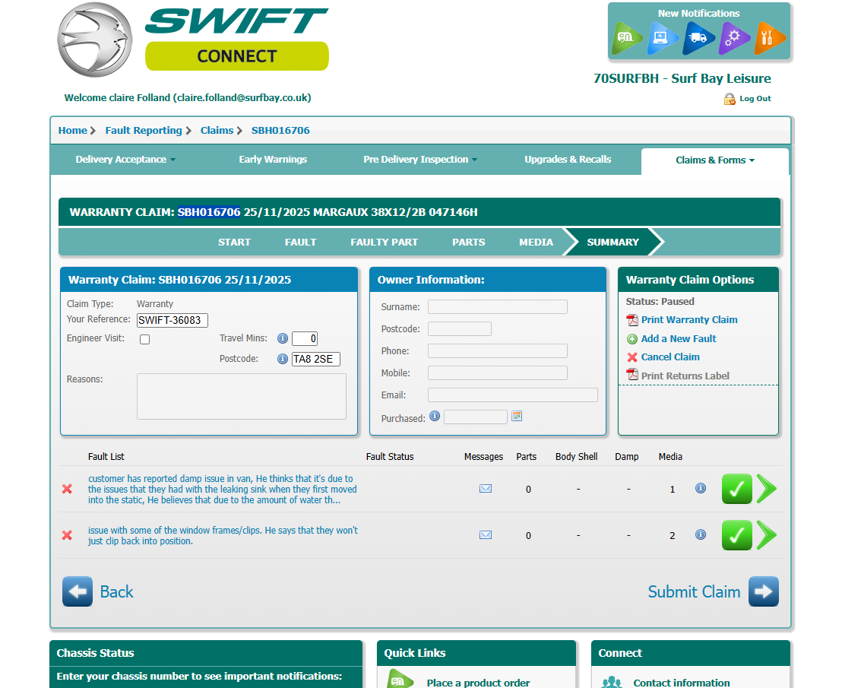The width and height of the screenshot is (842, 688).
Task: Open the Early Warnings tab
Action: [x=273, y=160]
